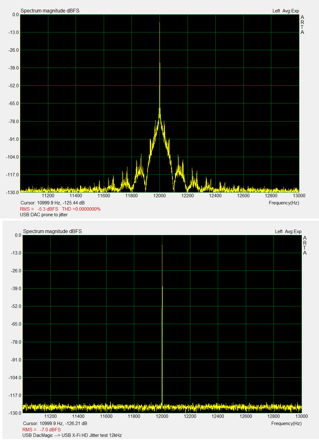This screenshot has height=440, width=319.
Task: Select the cursor readout showing -126.21 dB
Action: tap(55, 423)
